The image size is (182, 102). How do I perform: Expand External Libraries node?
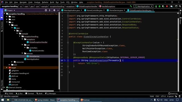click(5, 88)
